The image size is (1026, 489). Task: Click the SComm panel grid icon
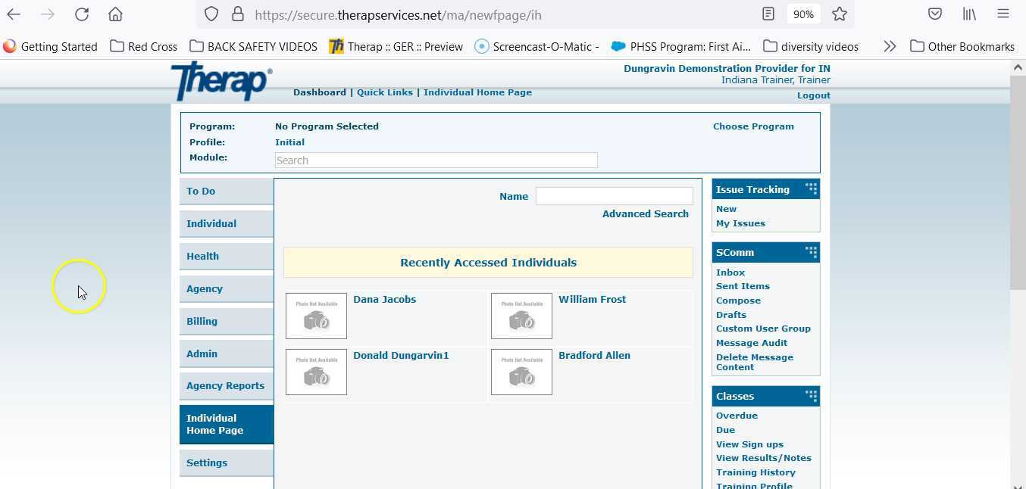click(811, 251)
